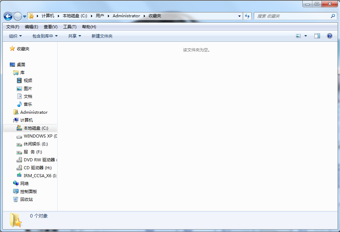The height and width of the screenshot is (232, 340).
Task: Click the change view icon button
Action: coord(298,36)
